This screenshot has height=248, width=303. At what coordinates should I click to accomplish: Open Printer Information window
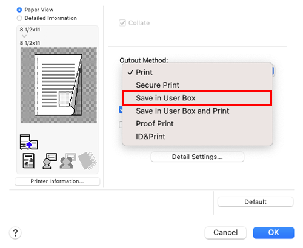[57, 181]
